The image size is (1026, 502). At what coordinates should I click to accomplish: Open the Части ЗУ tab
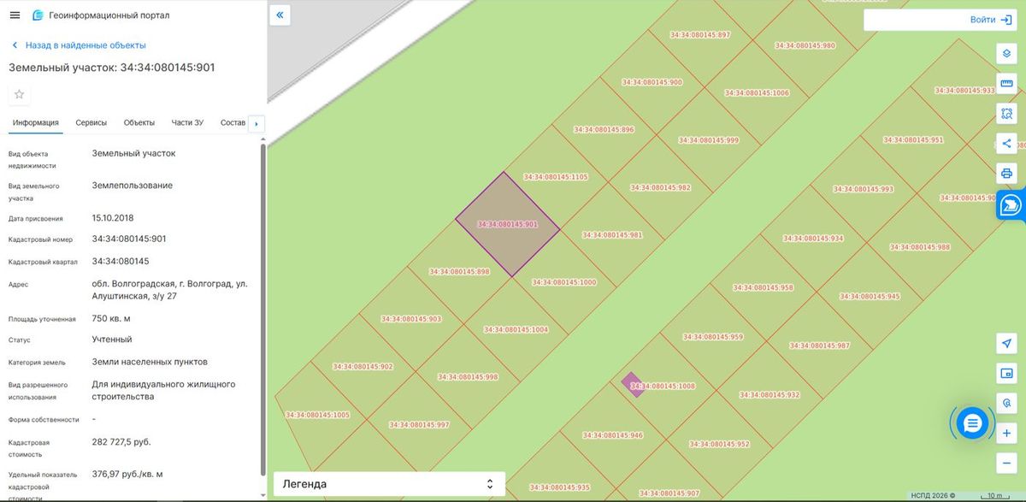(x=187, y=122)
